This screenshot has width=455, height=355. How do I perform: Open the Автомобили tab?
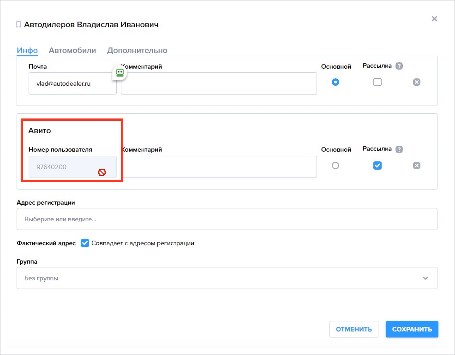tap(72, 50)
